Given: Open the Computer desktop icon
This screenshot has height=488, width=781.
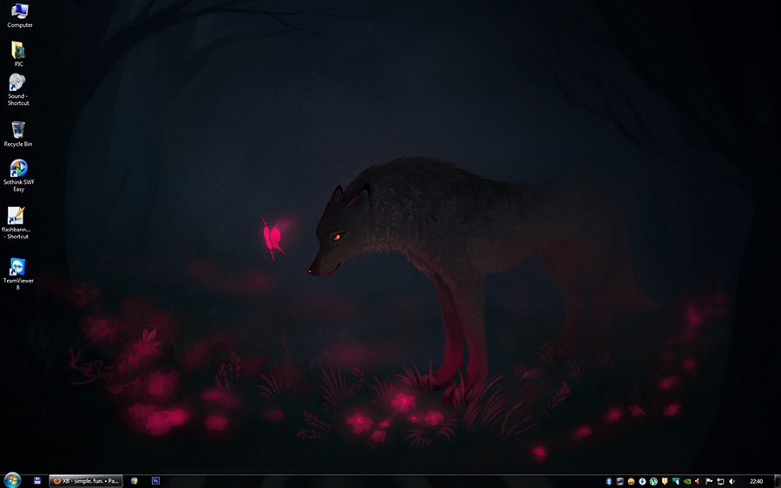Looking at the screenshot, I should 19,16.
